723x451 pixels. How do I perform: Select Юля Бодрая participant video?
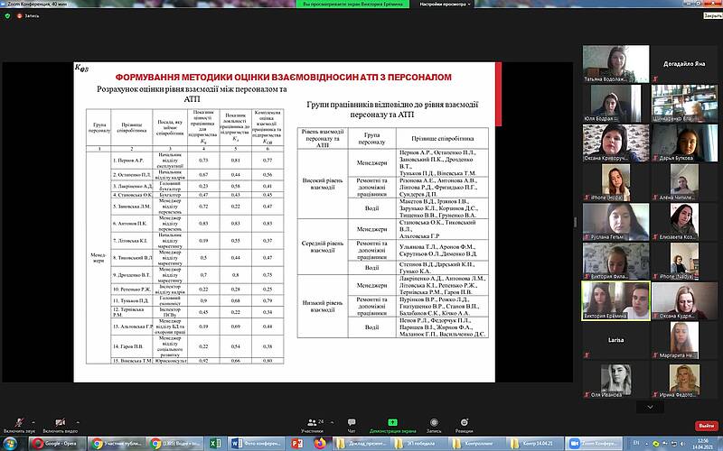tap(615, 104)
